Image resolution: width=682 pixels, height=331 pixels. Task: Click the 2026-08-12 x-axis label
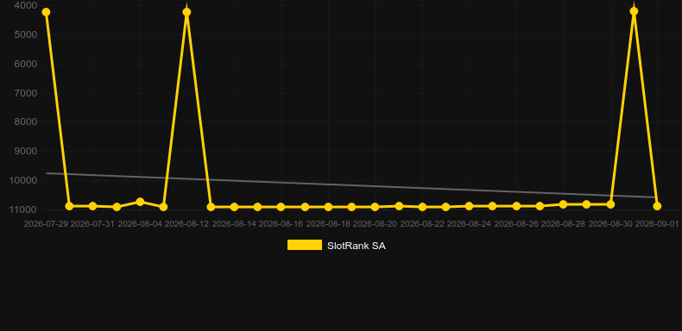(x=187, y=224)
